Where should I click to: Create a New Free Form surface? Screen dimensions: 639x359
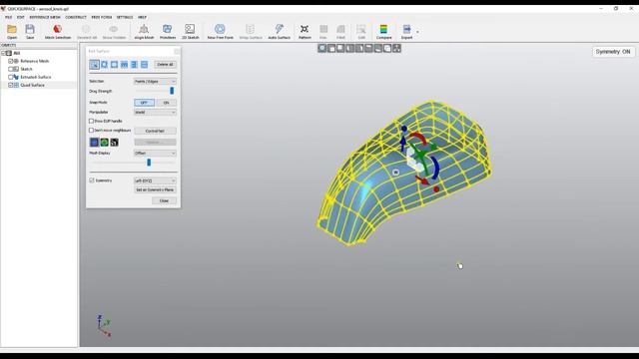point(220,31)
